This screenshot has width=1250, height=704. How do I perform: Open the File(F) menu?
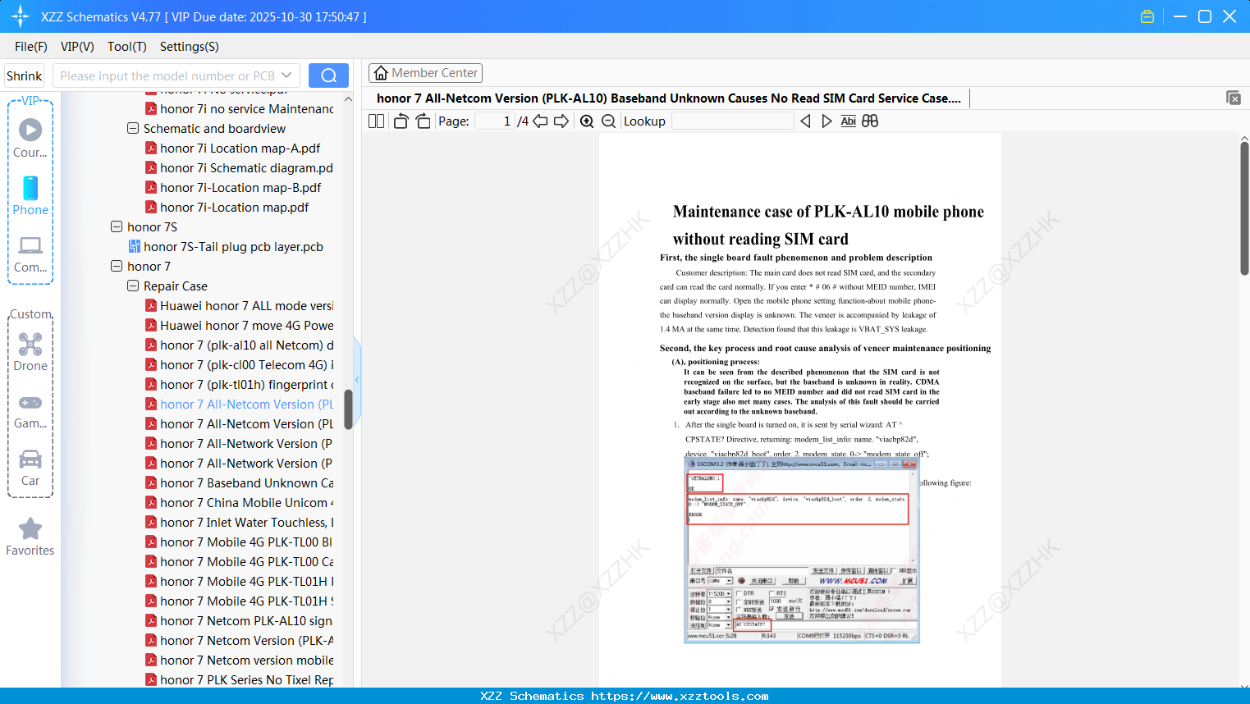pos(31,47)
